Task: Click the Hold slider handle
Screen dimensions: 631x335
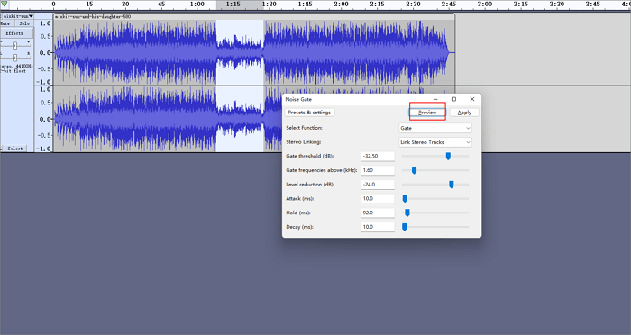Action: (407, 213)
